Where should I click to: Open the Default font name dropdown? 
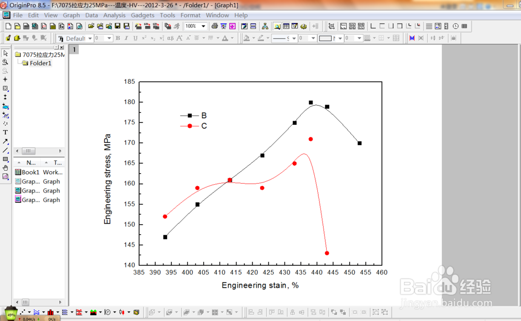point(90,38)
